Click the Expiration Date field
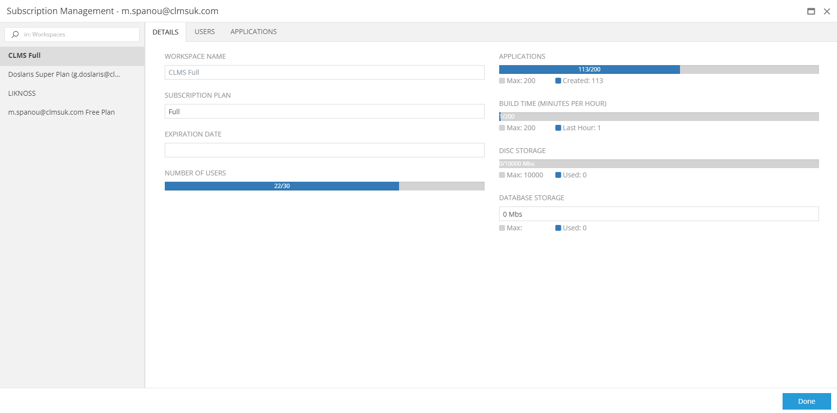837x413 pixels. click(324, 150)
